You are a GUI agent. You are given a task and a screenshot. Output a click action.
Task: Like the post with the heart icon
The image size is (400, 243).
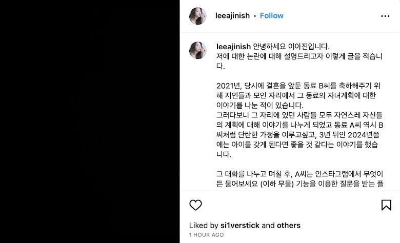(x=196, y=205)
